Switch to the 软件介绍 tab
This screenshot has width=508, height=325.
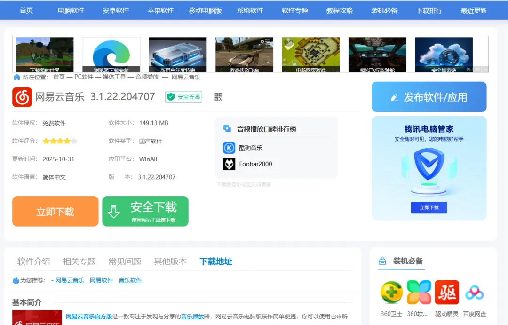point(34,261)
